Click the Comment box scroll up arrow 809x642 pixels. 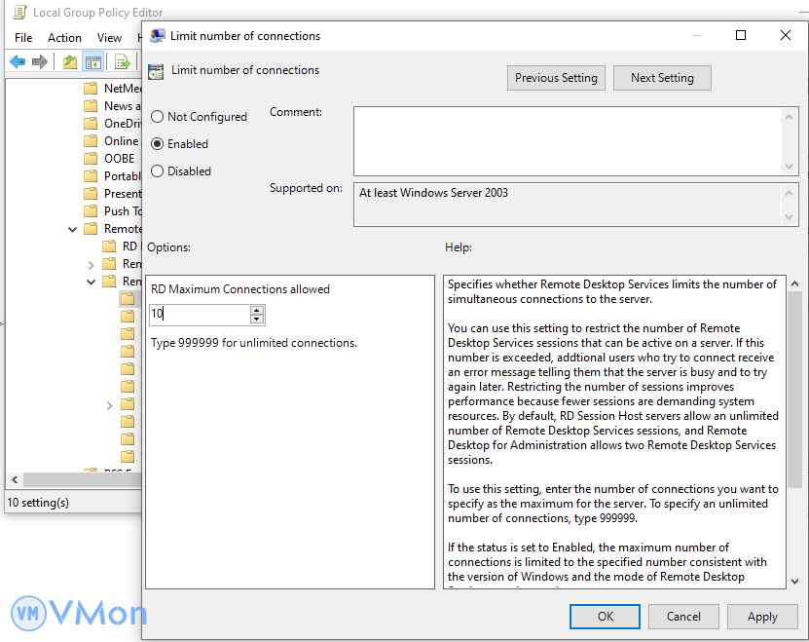point(789,117)
